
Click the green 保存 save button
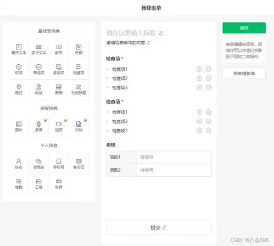[244, 28]
